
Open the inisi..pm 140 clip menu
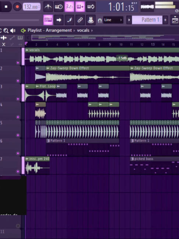tap(27, 159)
